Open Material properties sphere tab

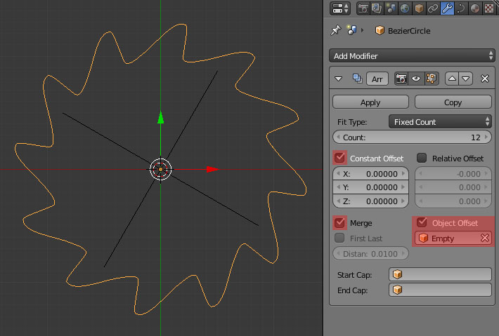pos(475,8)
